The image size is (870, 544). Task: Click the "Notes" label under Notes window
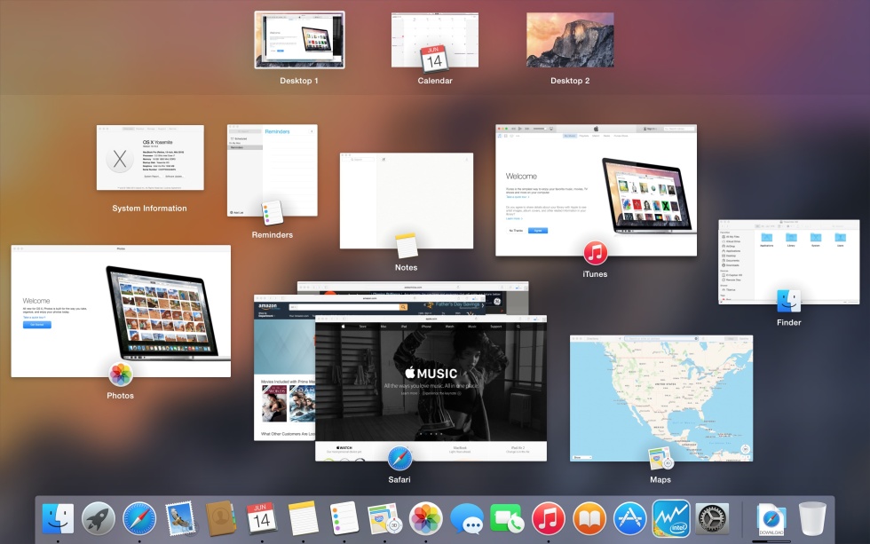[x=407, y=267]
